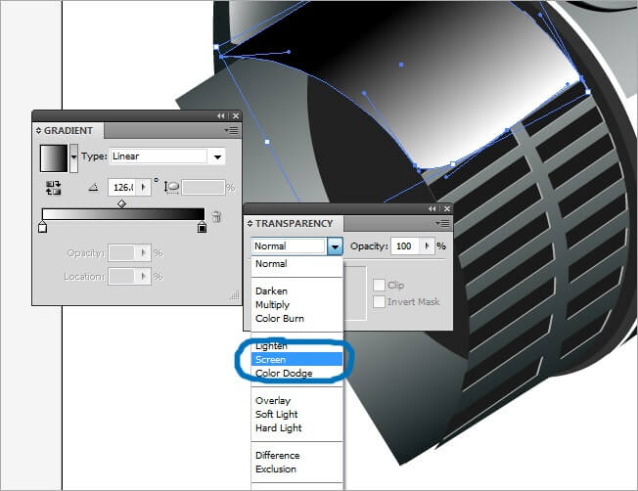This screenshot has width=638, height=491.
Task: Click the Opacity value arrow in Transparency
Action: (427, 246)
